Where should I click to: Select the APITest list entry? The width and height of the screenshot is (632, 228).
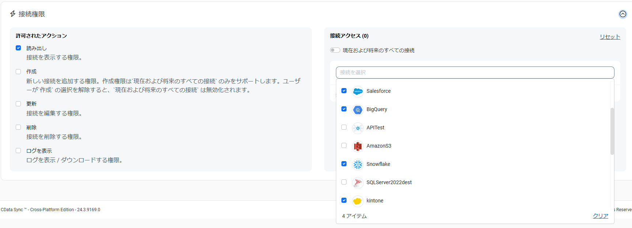(375, 128)
